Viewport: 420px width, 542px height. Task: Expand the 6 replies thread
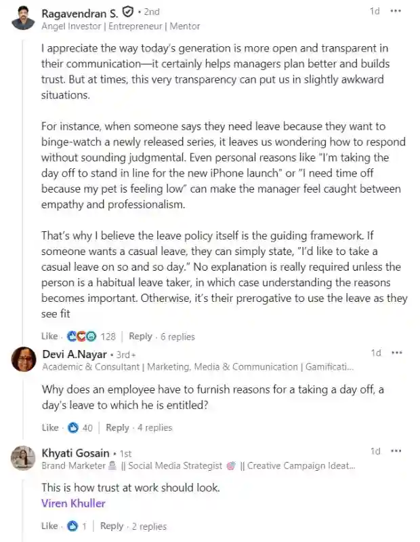[177, 336]
